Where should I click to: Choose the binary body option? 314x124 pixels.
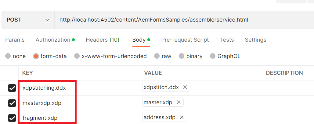182,56
